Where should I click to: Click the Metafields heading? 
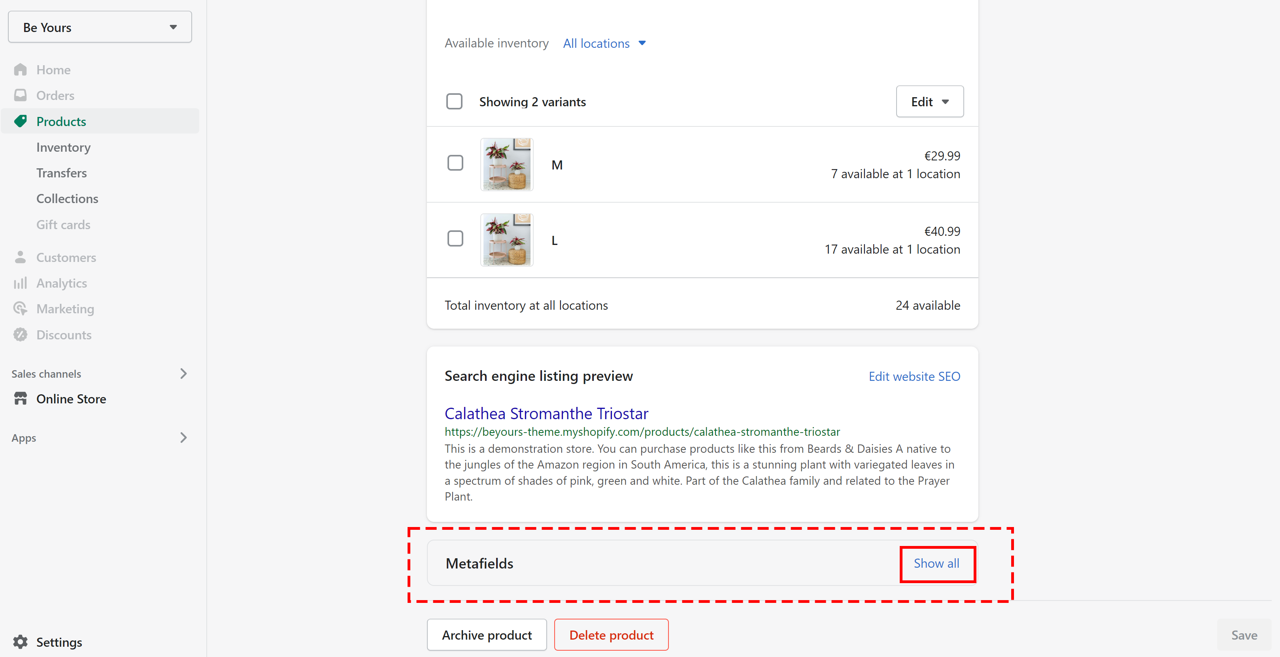pos(479,564)
